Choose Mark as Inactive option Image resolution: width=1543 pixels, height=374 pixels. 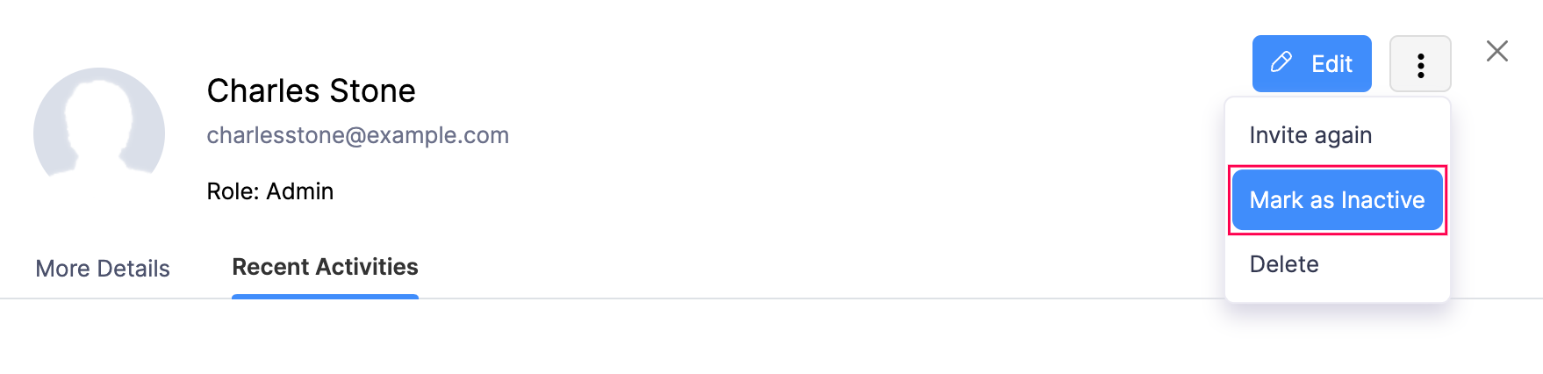pyautogui.click(x=1337, y=200)
